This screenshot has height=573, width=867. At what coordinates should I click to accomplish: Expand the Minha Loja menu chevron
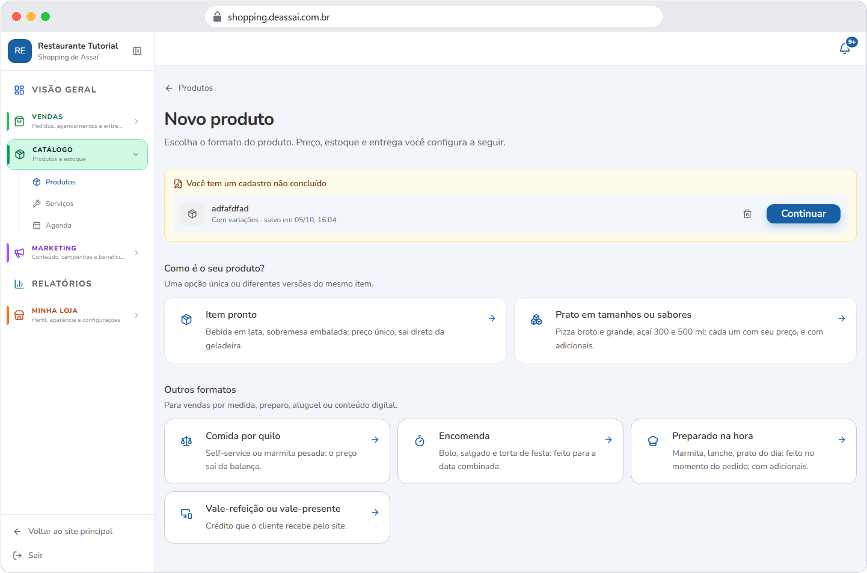click(x=136, y=315)
